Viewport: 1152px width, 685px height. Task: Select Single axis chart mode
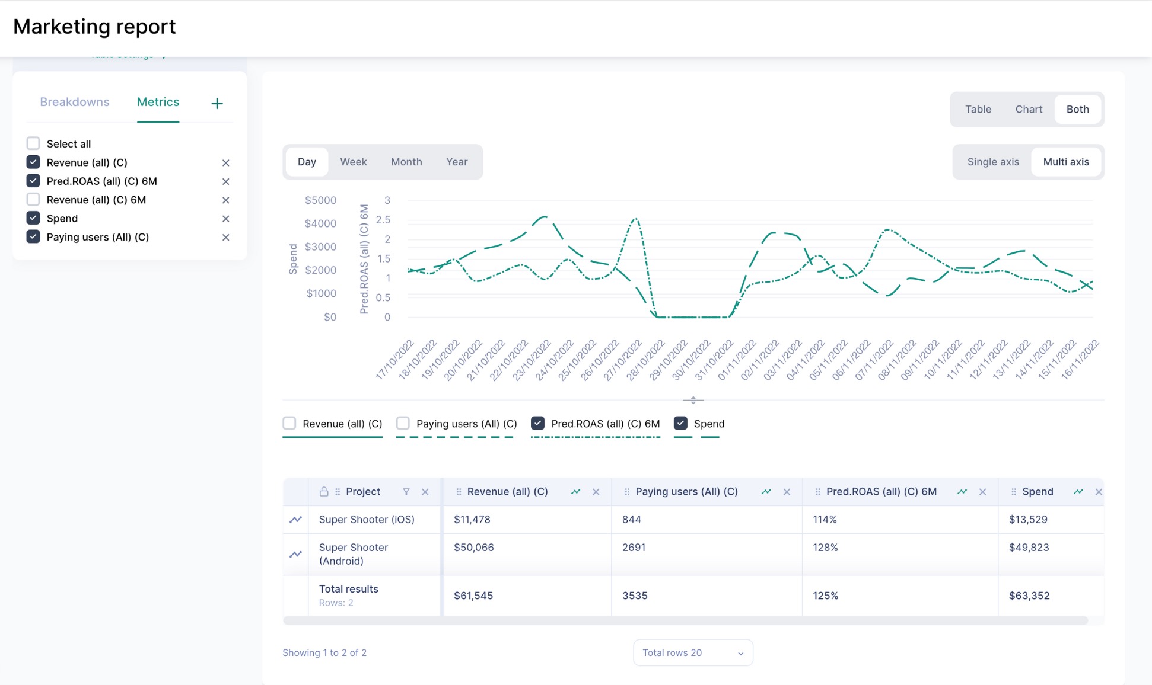tap(992, 162)
